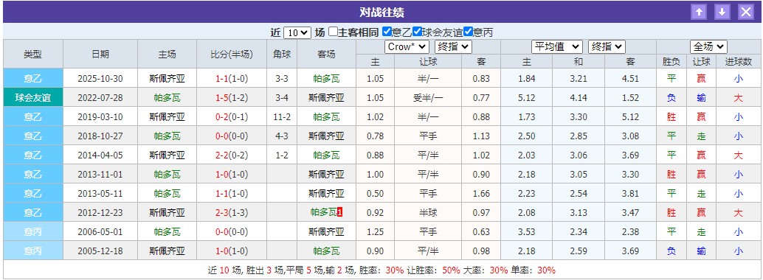Click corner count 11-2 cell
This screenshot has height=280, width=763.
pos(282,116)
